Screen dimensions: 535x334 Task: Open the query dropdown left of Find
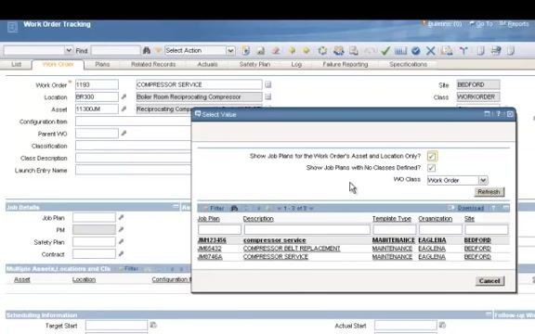tap(69, 50)
